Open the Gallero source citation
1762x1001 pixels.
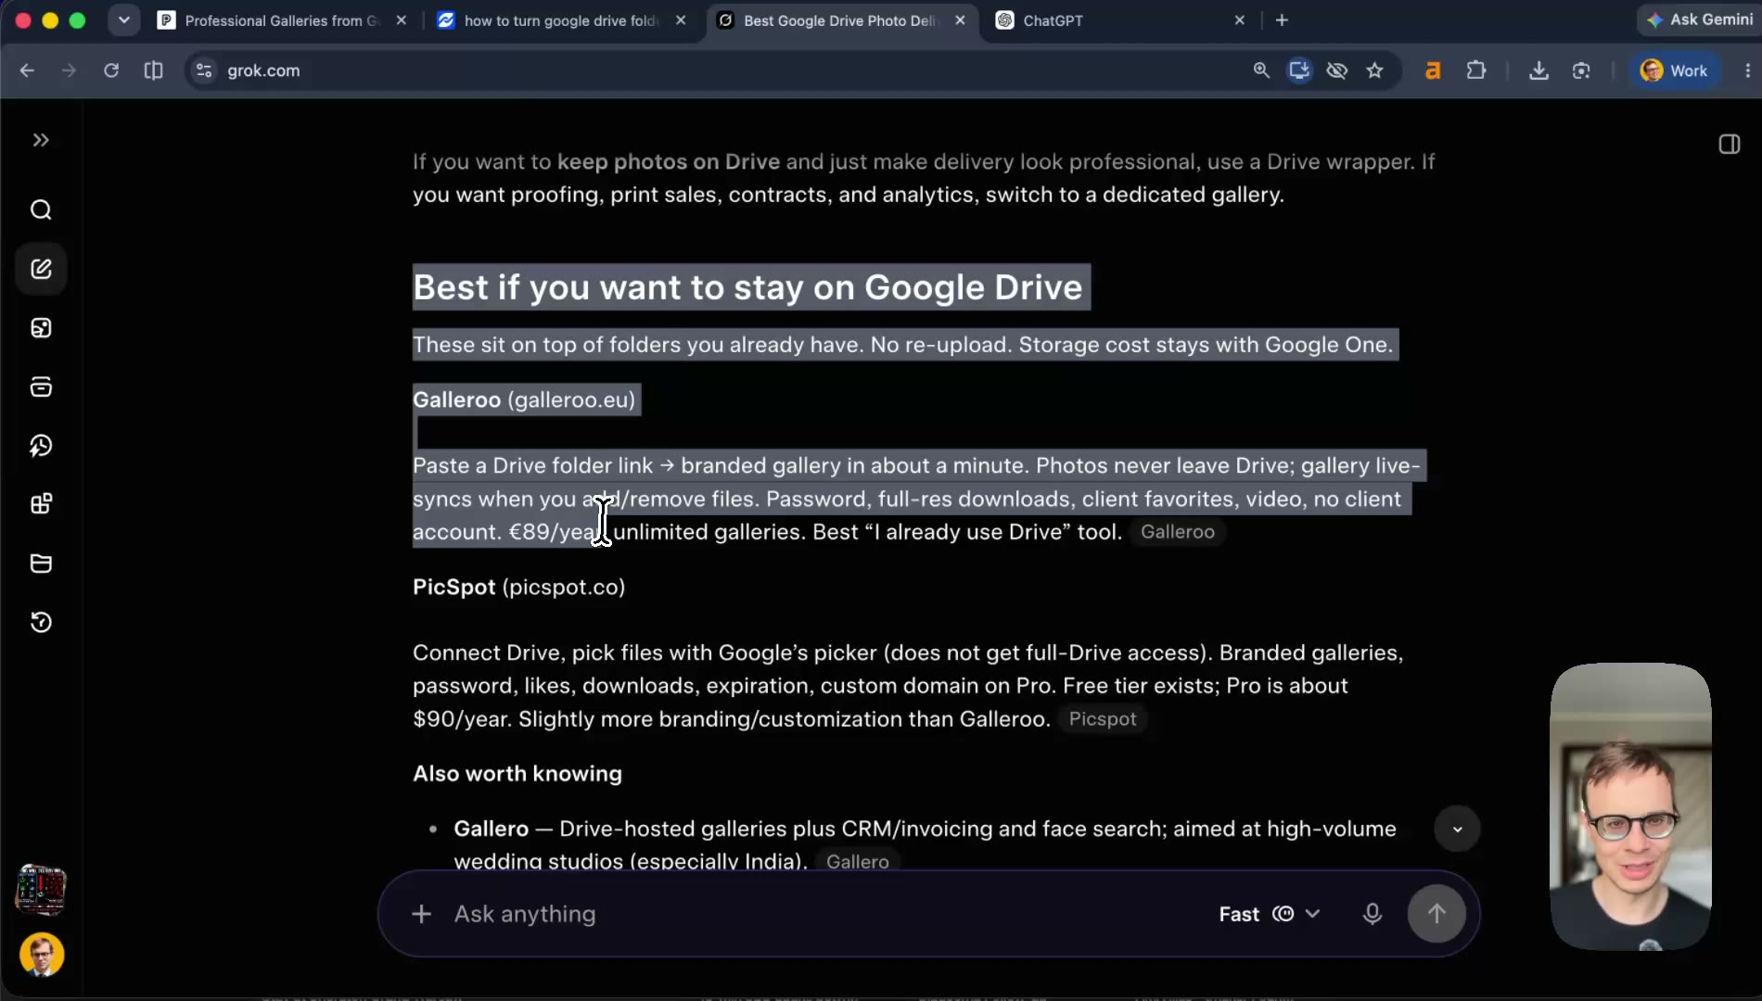coord(857,862)
